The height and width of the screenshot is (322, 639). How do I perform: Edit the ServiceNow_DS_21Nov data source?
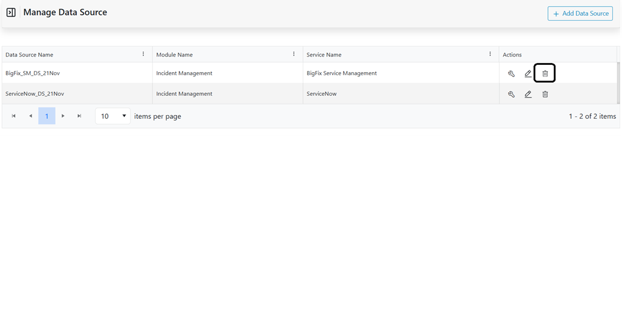click(x=528, y=94)
